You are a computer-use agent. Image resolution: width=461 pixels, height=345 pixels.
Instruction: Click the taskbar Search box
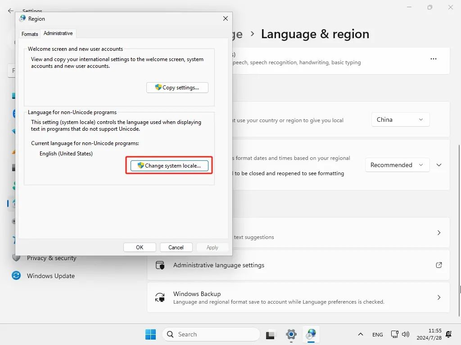(211, 334)
